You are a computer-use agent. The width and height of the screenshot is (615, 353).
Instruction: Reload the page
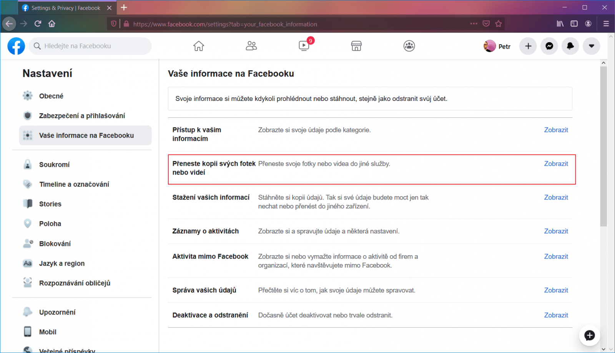click(x=38, y=24)
